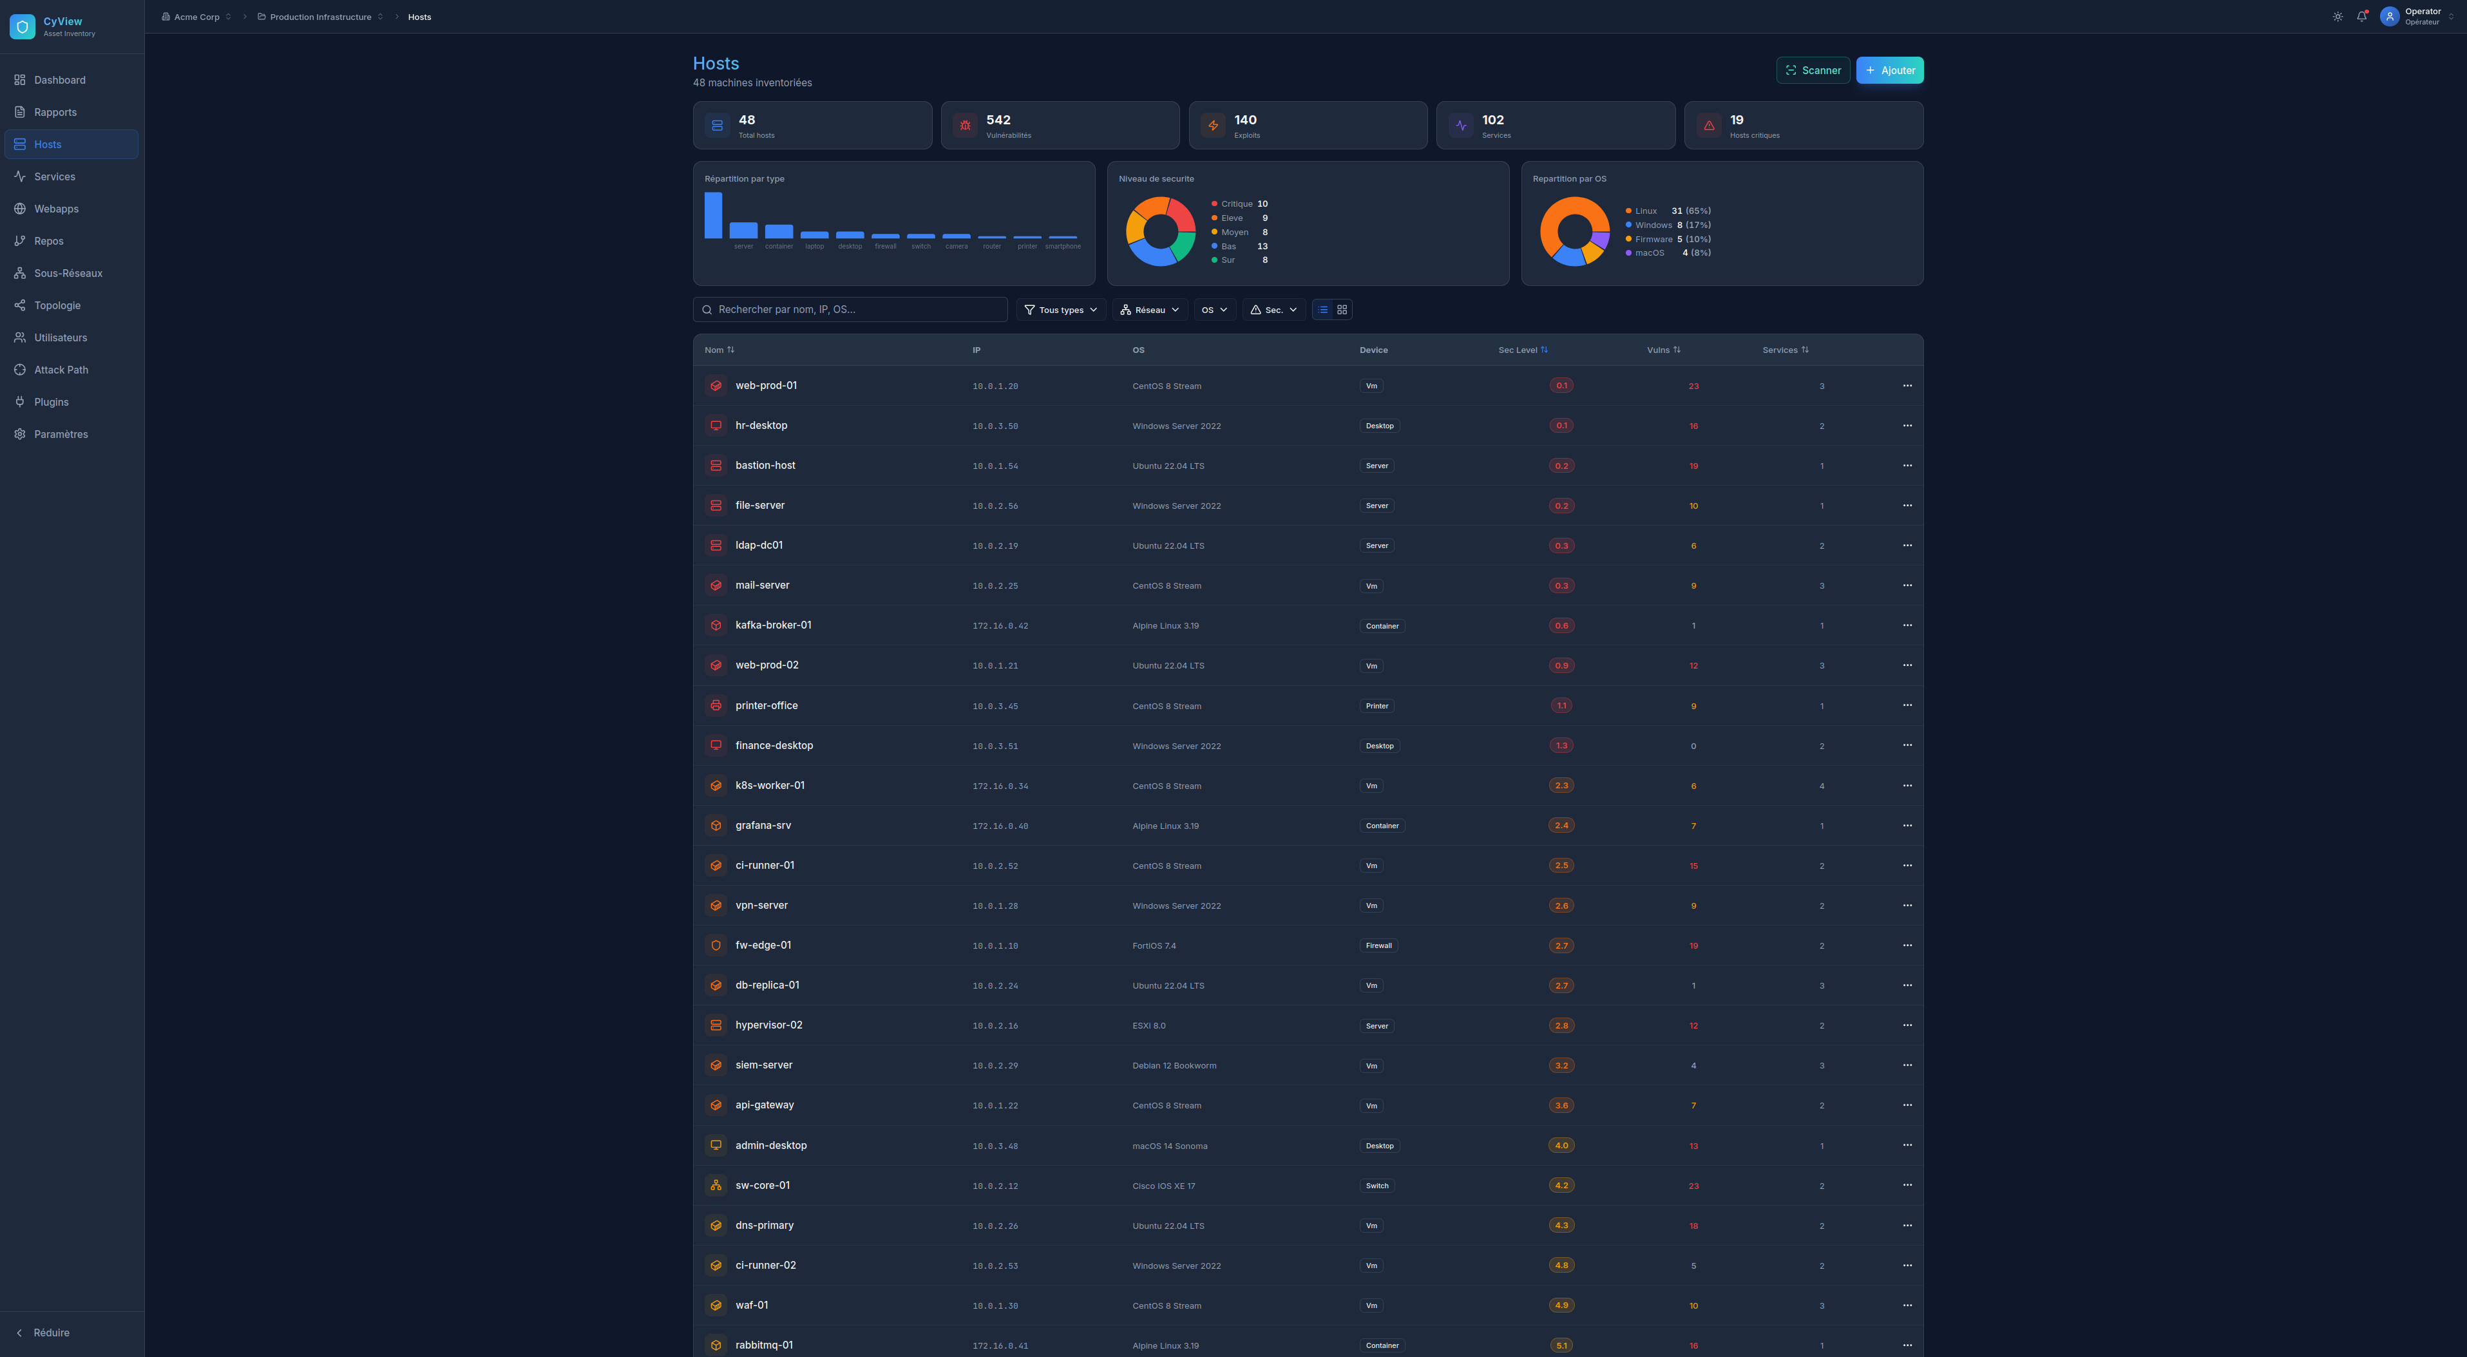Switch to list view layout

(x=1322, y=309)
